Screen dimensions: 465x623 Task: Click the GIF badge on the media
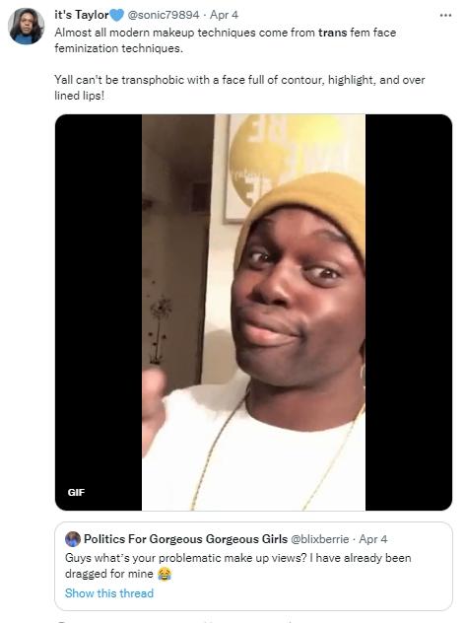point(76,492)
